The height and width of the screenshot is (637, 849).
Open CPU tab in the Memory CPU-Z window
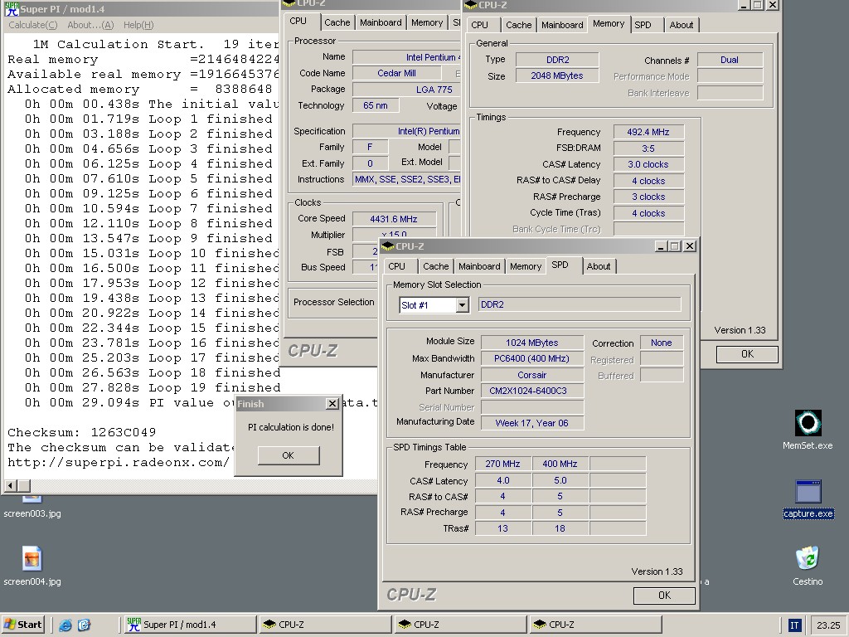coord(479,25)
